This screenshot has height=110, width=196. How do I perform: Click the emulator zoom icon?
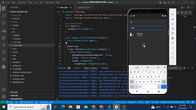click(173, 43)
